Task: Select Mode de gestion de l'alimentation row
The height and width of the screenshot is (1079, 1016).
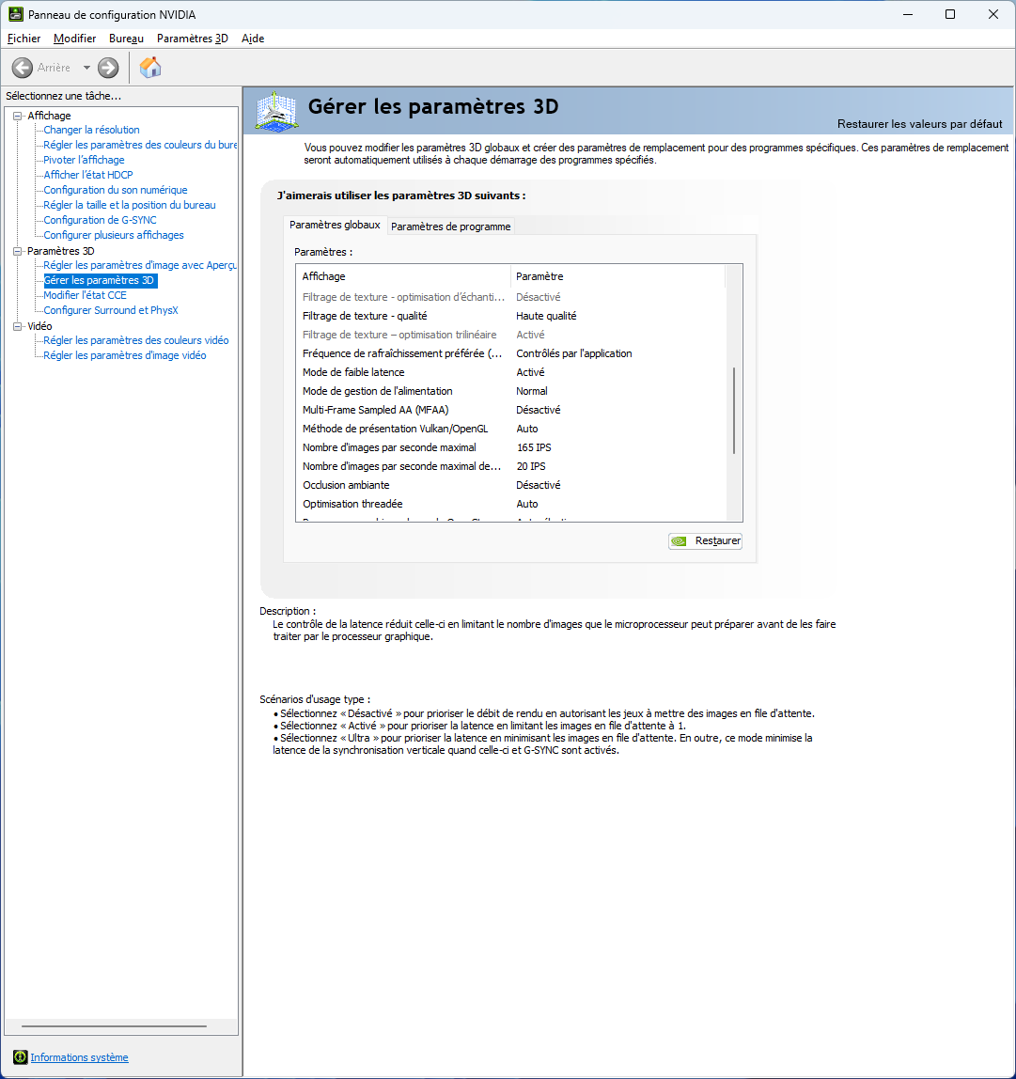Action: 510,391
